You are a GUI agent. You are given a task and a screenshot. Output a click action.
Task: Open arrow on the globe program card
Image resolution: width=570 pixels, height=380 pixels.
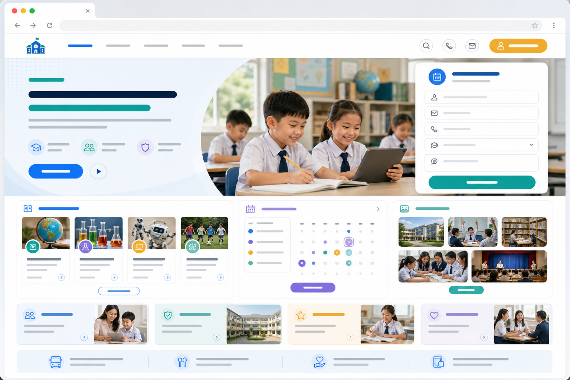point(62,278)
